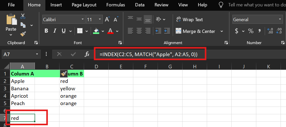Toggle Bold formatting
This screenshot has width=286, height=127.
point(46,31)
